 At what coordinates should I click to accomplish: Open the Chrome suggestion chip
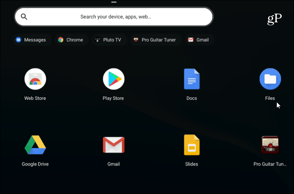(x=72, y=40)
